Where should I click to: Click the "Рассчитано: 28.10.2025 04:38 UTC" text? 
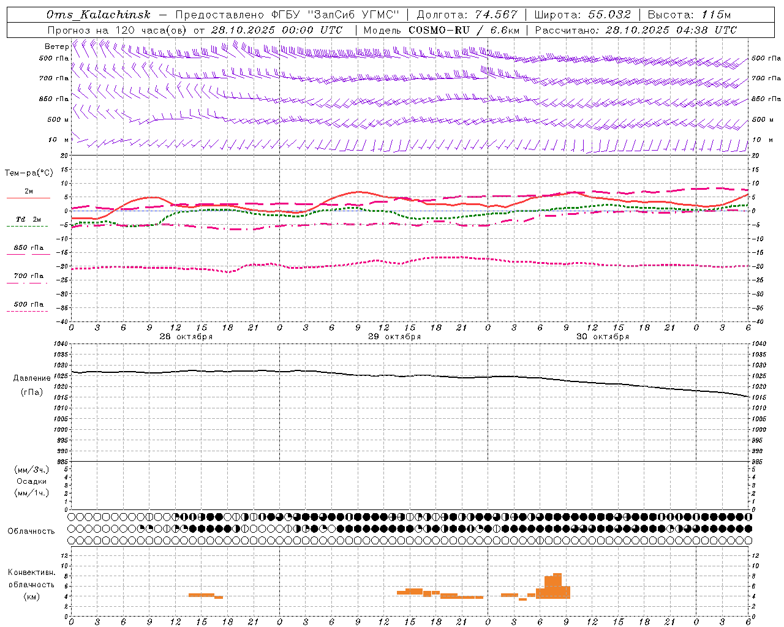coord(636,30)
